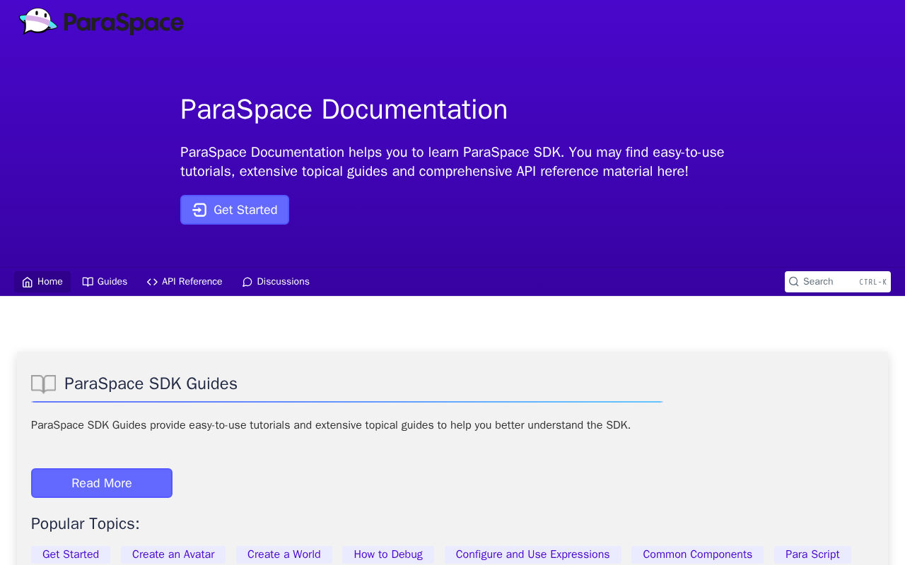905x565 pixels.
Task: Open the Create an Avatar topic
Action: (x=173, y=554)
